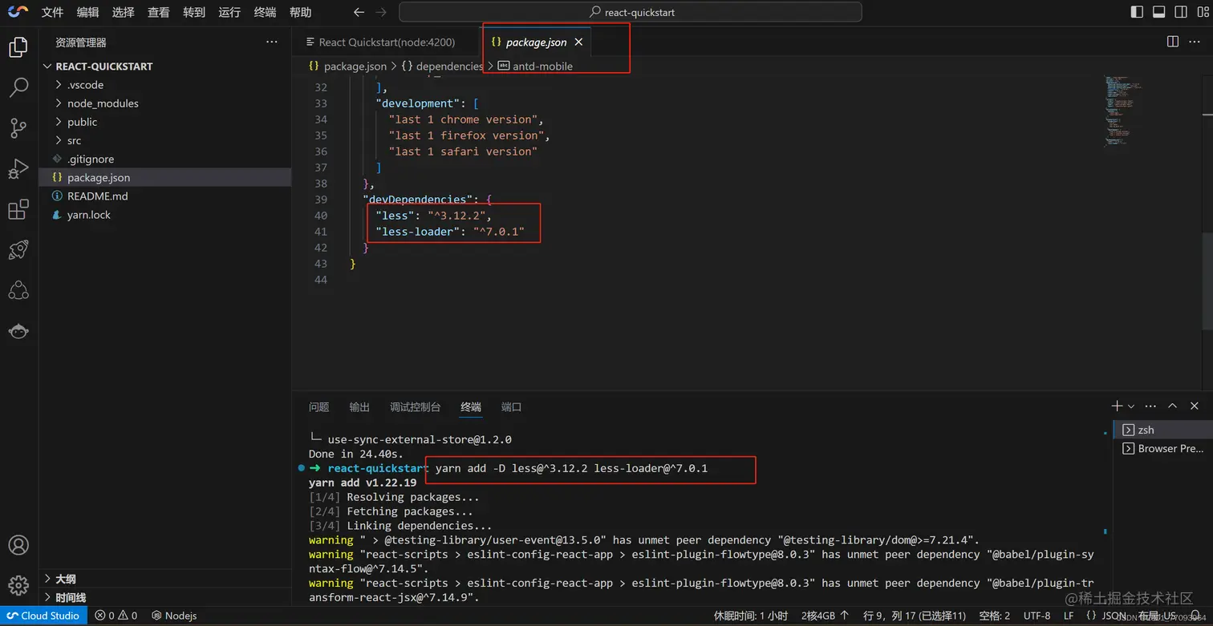Click the Cloud Studio logo in title bar
The width and height of the screenshot is (1213, 626).
18,12
